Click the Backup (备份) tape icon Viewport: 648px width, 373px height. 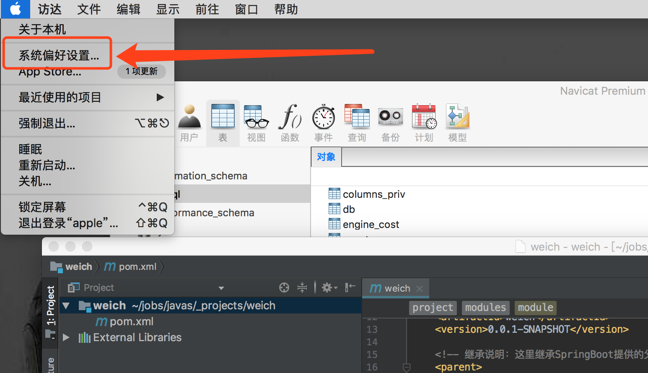[x=390, y=122]
